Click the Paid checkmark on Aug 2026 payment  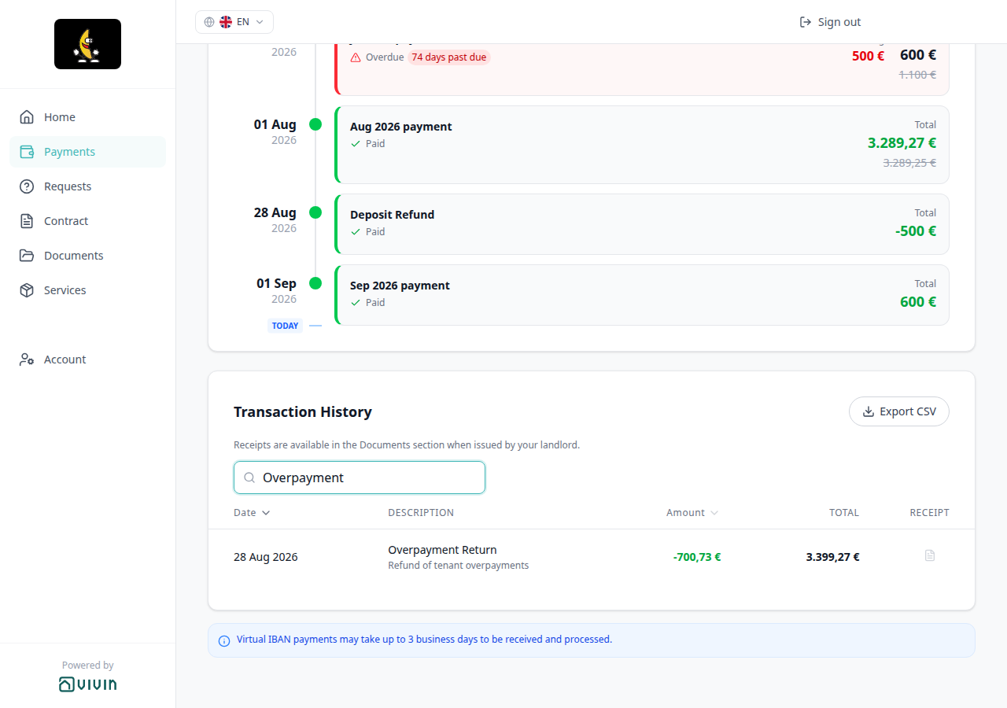coord(356,144)
